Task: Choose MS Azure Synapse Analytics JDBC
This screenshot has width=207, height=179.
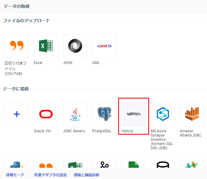Action: pyautogui.click(x=163, y=114)
